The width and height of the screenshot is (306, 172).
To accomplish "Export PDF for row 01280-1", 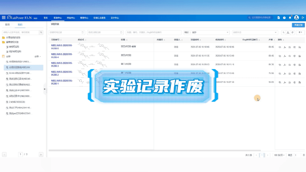I will 285,82.
